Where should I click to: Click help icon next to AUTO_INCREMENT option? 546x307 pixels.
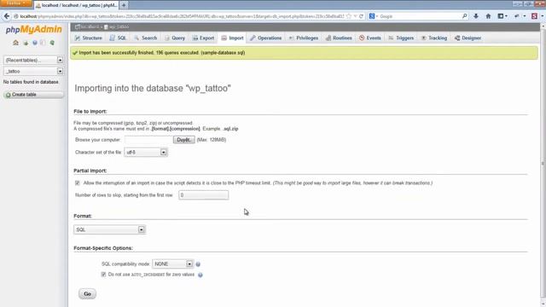pos(200,275)
